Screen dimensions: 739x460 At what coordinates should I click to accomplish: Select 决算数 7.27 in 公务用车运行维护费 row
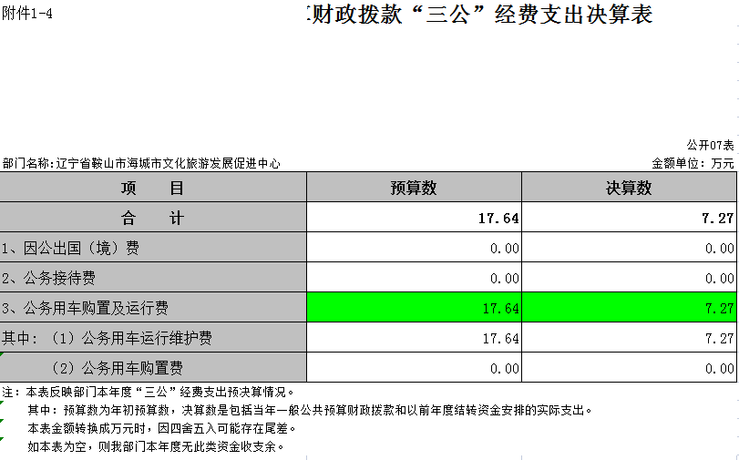pos(629,338)
